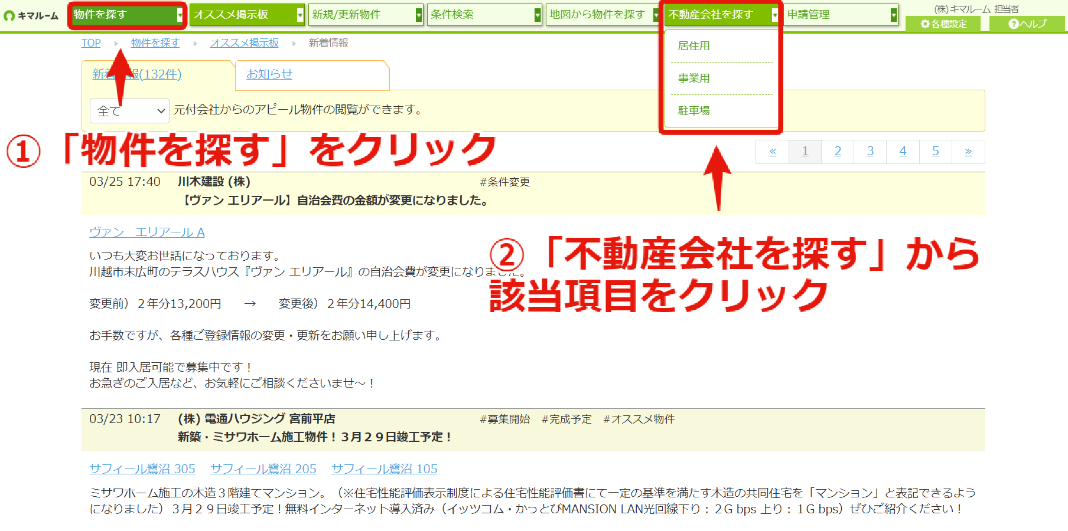This screenshot has width=1068, height=531.
Task: Open サフィール鷺沼 105 property link
Action: 385,469
